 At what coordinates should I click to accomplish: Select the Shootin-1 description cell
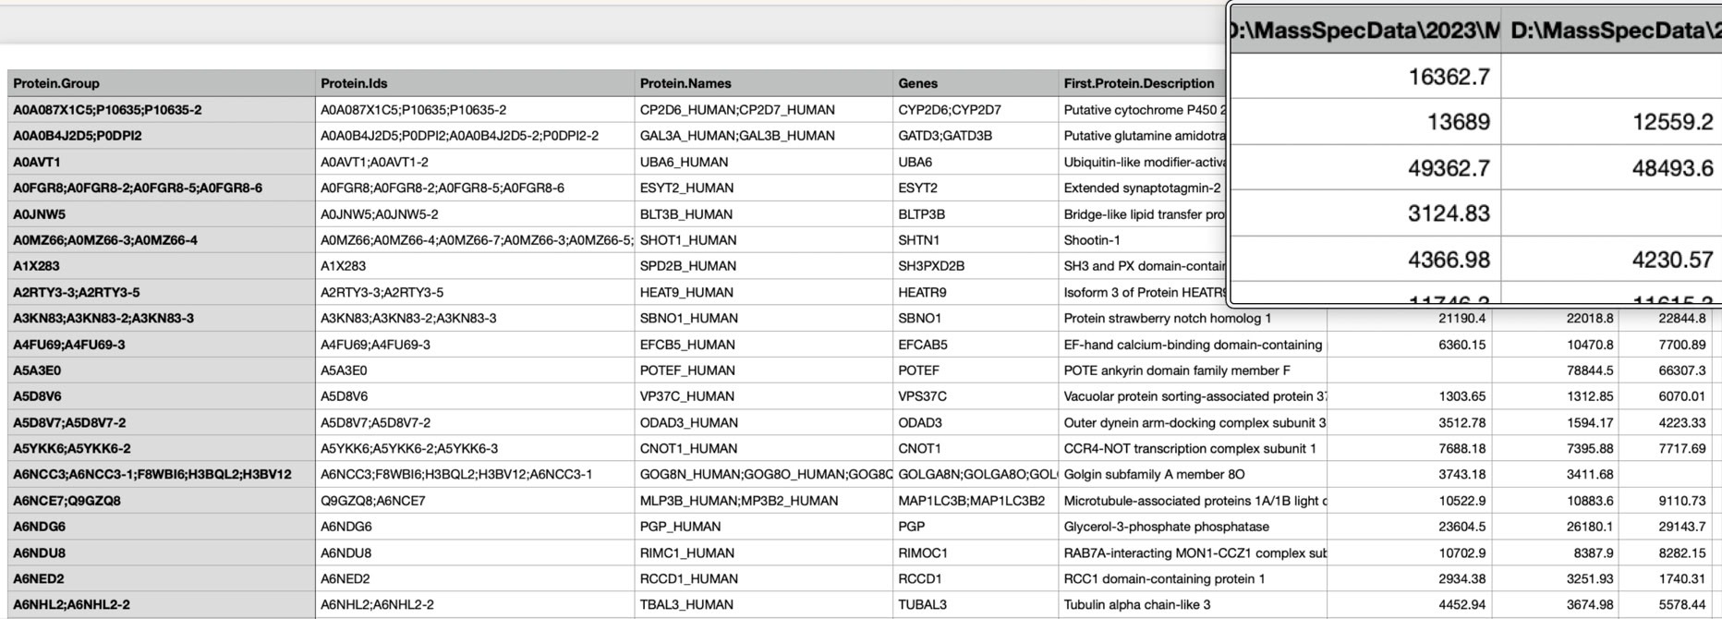point(1091,240)
